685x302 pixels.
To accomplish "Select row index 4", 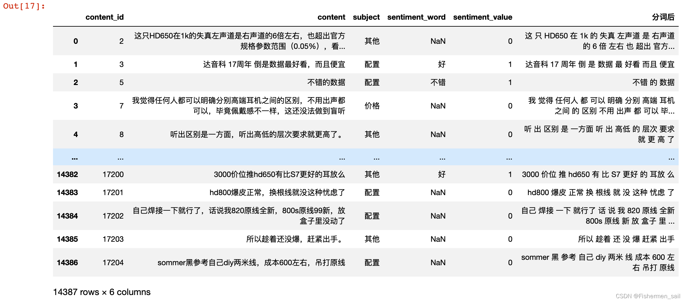I will (76, 135).
